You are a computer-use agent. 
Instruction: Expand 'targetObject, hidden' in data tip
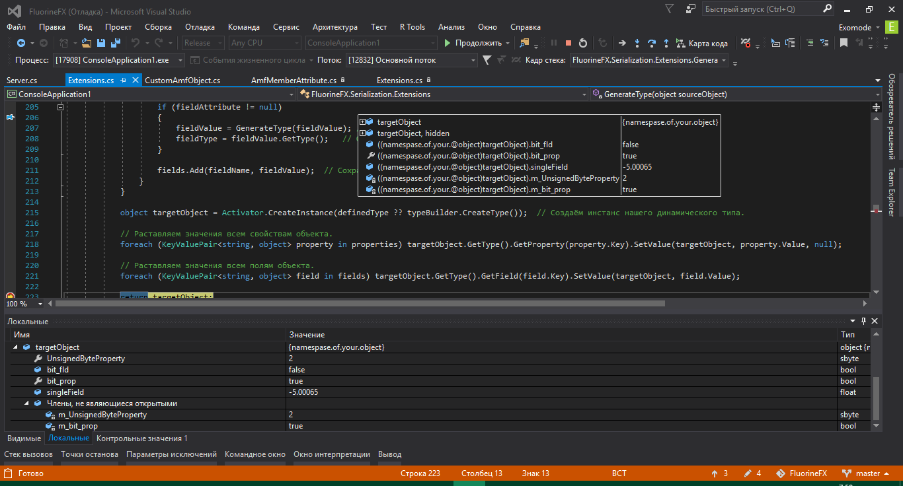tap(362, 133)
